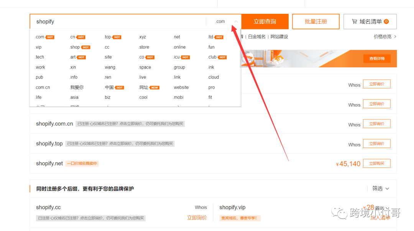Select the .pro suffix option

[211, 88]
